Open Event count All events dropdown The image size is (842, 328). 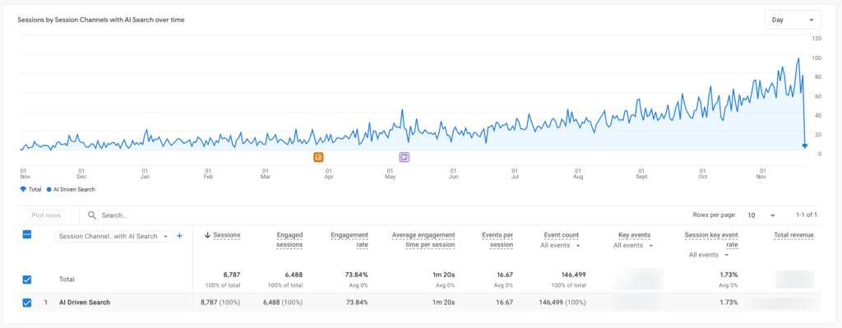click(x=560, y=245)
